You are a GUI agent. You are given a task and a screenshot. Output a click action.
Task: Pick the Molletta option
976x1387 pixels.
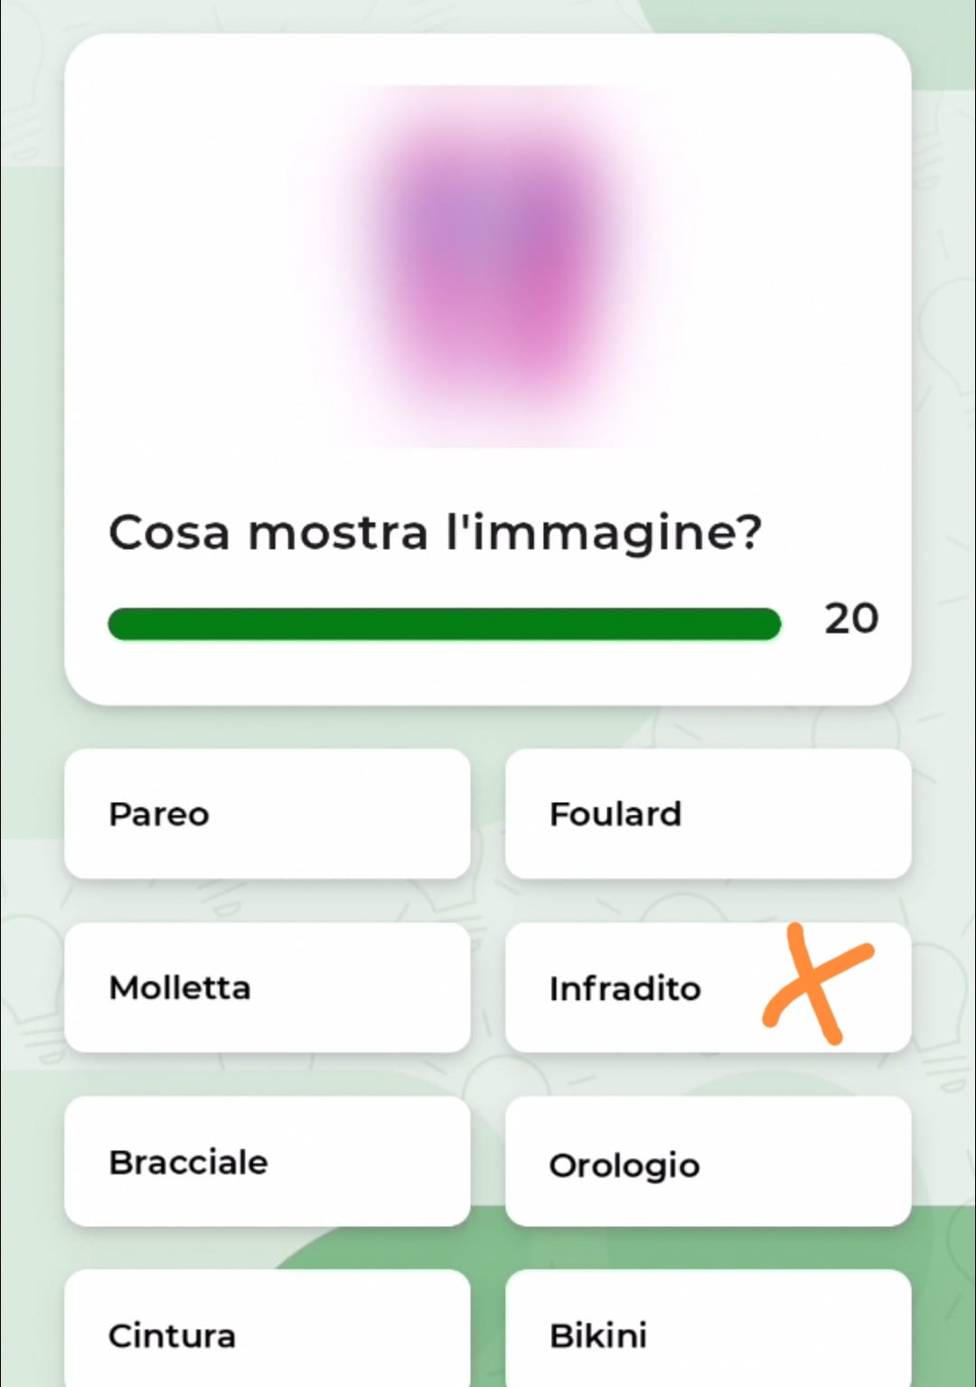point(267,987)
